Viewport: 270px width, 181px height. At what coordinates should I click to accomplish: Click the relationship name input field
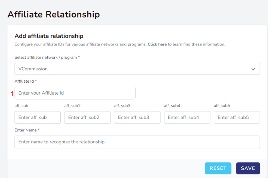click(137, 142)
